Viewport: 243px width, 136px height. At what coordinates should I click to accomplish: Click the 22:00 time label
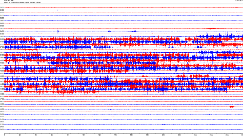2,122
